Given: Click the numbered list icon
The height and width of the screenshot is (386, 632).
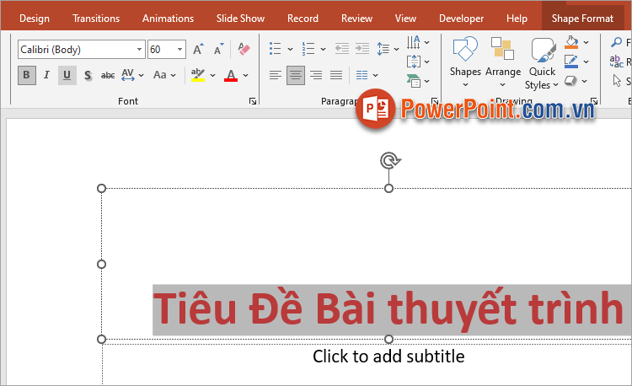Looking at the screenshot, I should 308,49.
